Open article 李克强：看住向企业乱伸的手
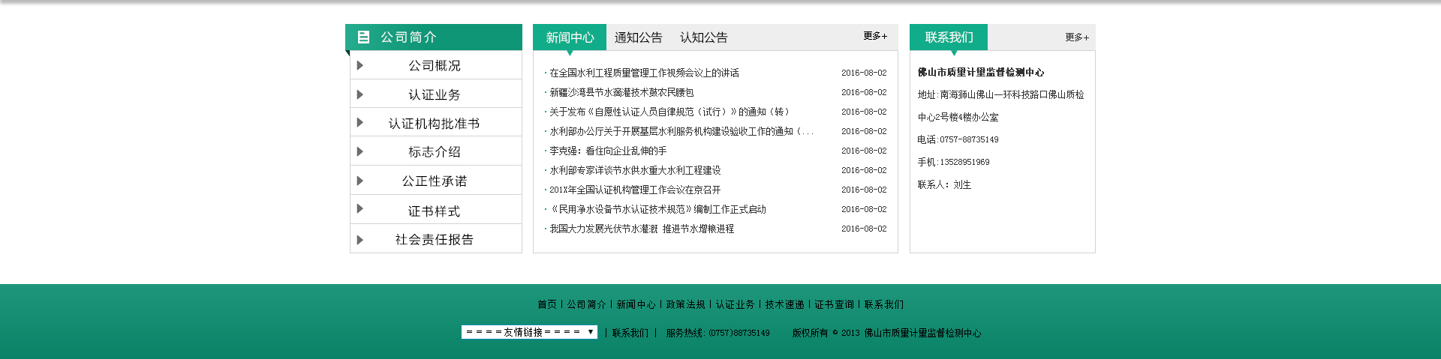Screen dimensions: 1441x359 coord(607,151)
